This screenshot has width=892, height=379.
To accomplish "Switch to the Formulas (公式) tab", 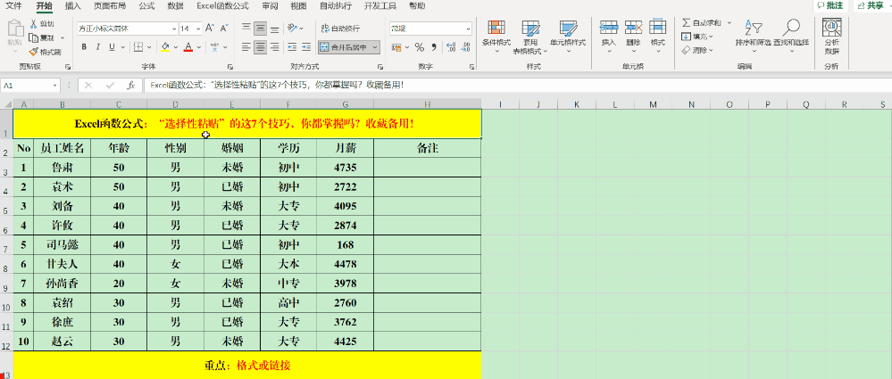I will coord(146,6).
